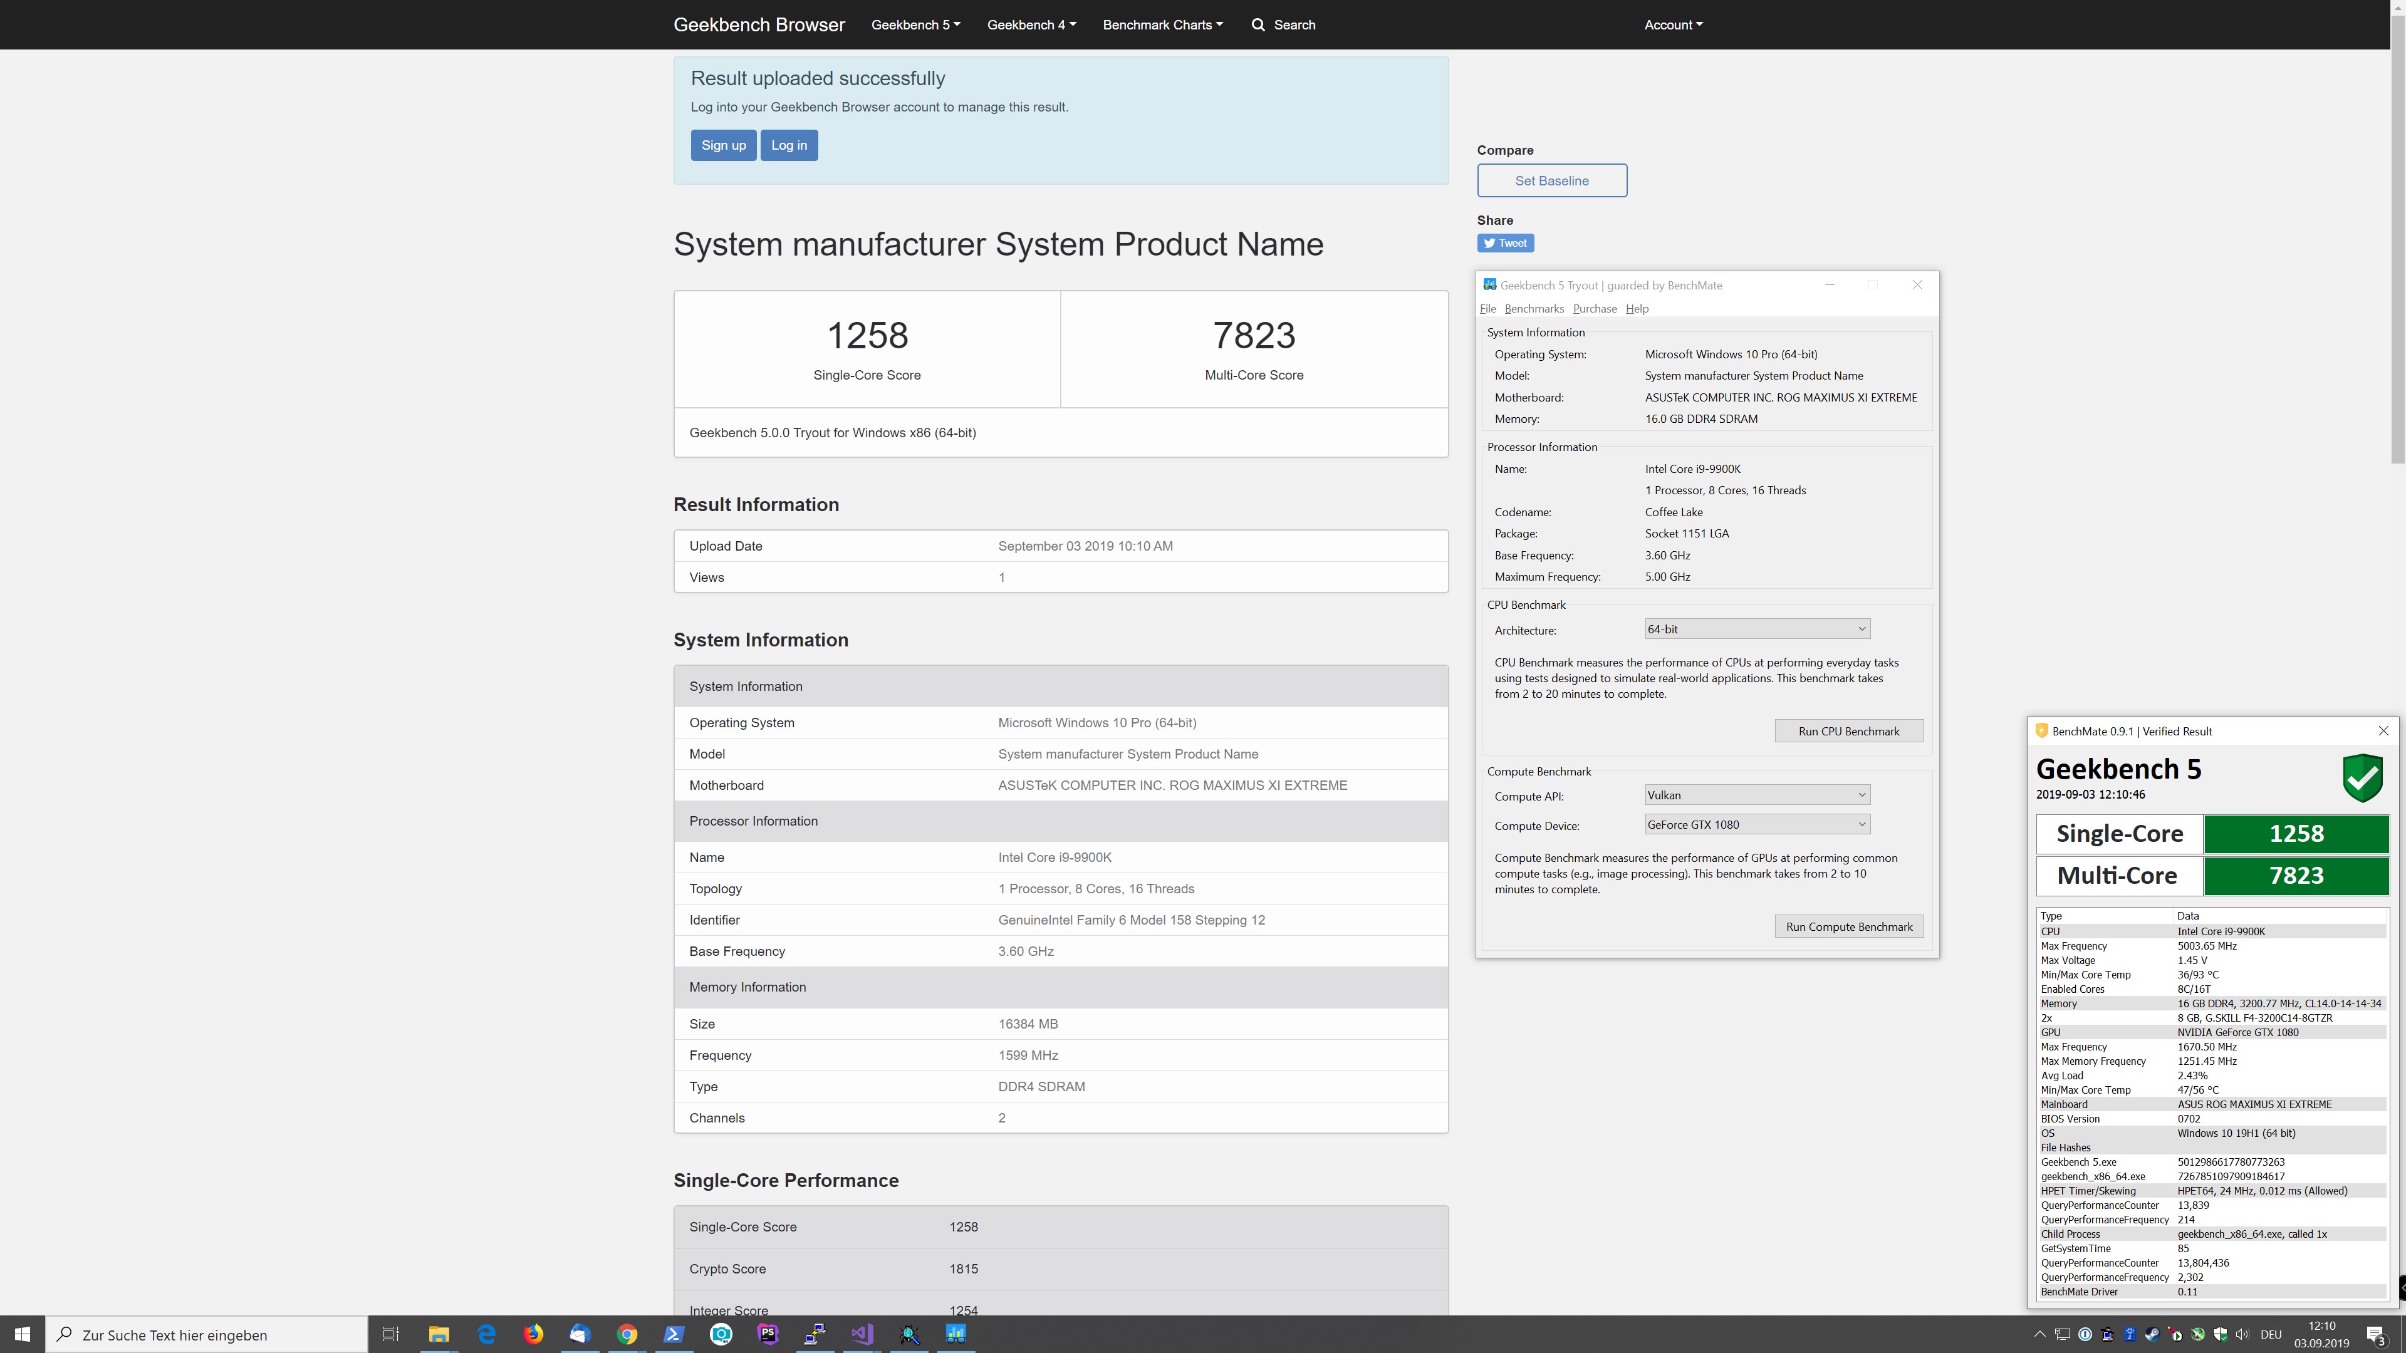Image resolution: width=2406 pixels, height=1353 pixels.
Task: Click the Intel Core i9-9900K CPU row in BenchMate
Action: point(2212,931)
